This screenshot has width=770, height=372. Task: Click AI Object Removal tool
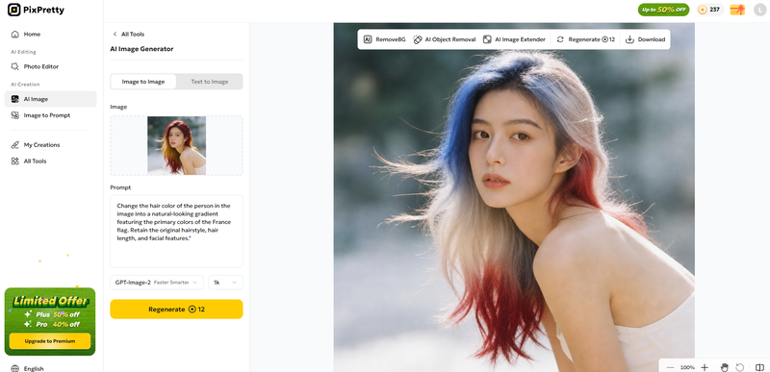tap(445, 39)
